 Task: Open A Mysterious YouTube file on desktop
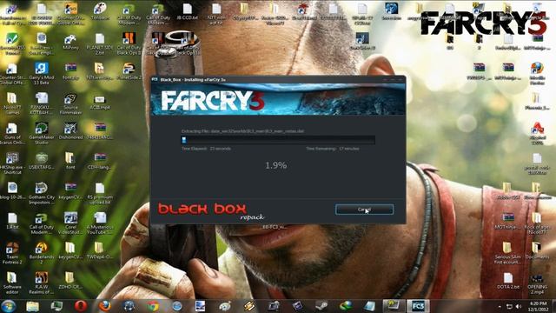[100, 223]
